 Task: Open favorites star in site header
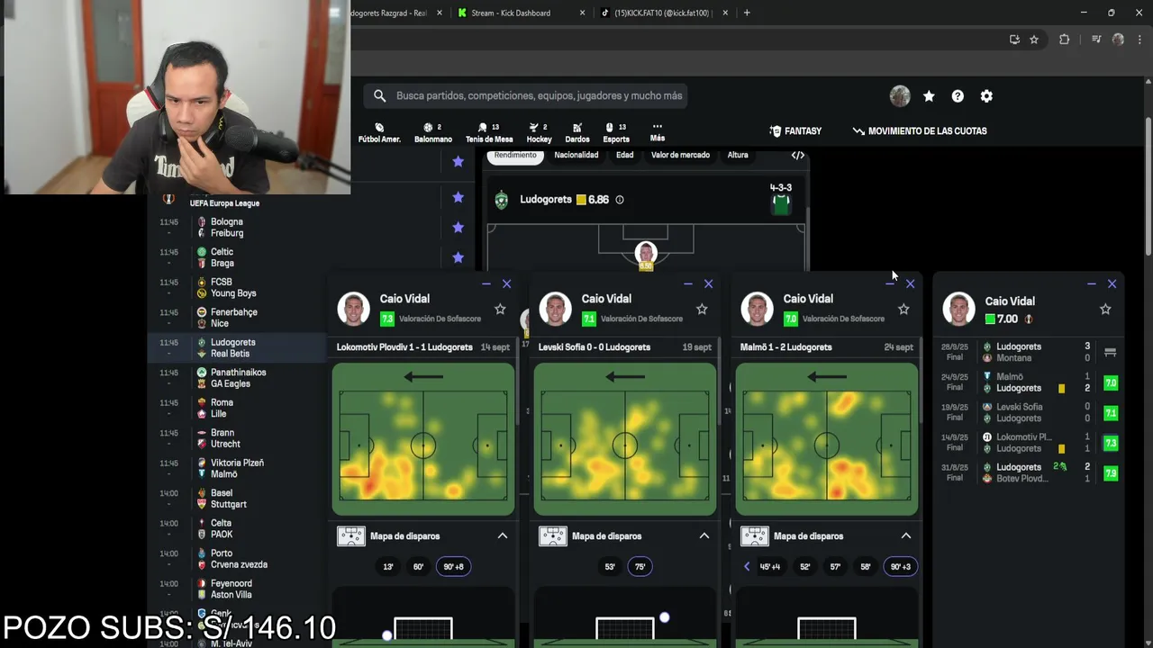click(x=929, y=96)
